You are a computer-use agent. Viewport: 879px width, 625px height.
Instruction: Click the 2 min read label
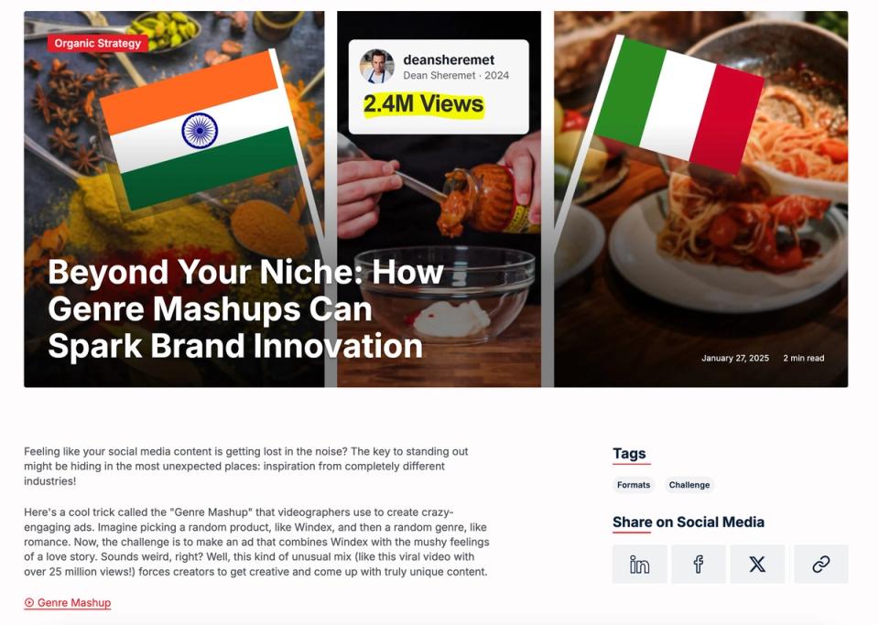(x=803, y=358)
